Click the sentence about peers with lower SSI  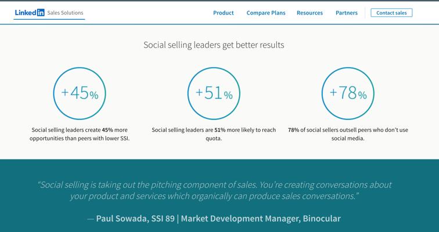point(80,135)
